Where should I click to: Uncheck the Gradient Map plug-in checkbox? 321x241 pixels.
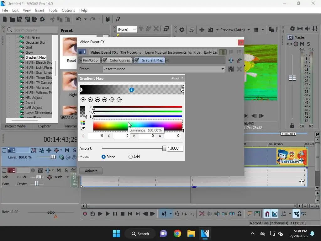coord(137,60)
